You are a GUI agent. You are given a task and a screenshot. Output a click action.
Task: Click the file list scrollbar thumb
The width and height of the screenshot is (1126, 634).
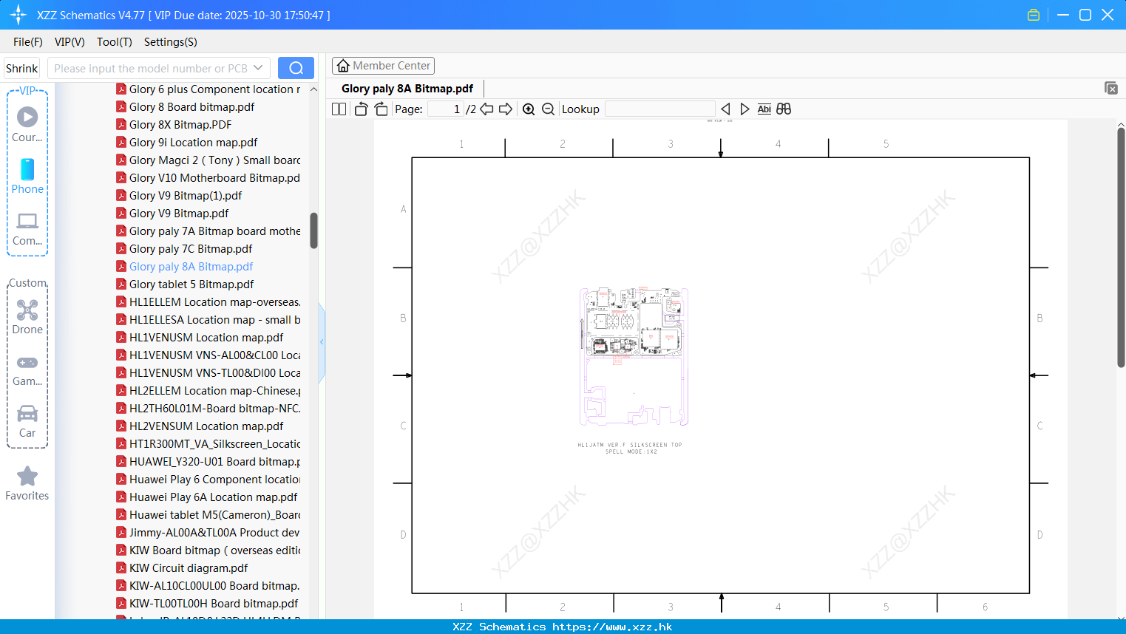[x=313, y=231]
